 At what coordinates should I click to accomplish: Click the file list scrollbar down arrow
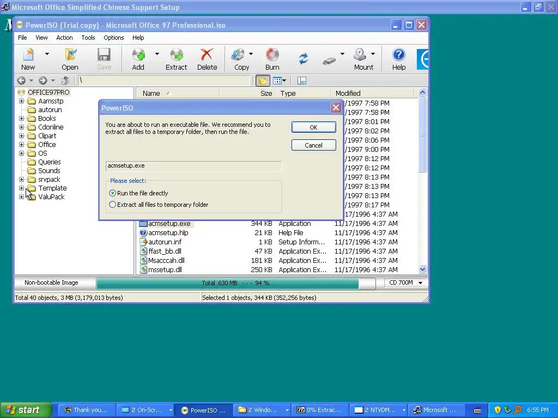[422, 269]
